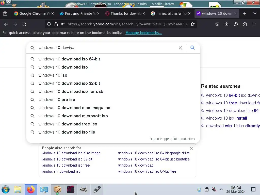
Task: Open site permissions icon in address bar
Action: 63,24
